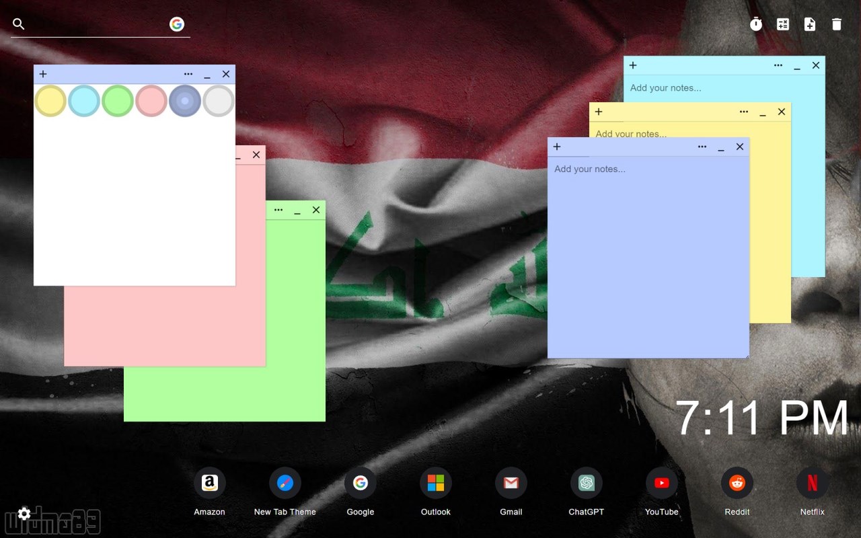The image size is (861, 538).
Task: Open the timer stopwatch icon
Action: click(x=756, y=24)
